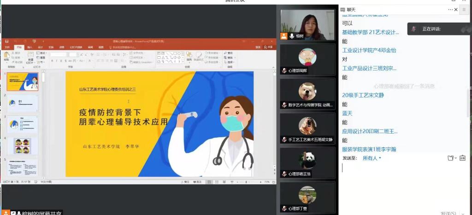Screen dimensions: 472x215
Task: Open the font name combo box
Action: point(59,54)
